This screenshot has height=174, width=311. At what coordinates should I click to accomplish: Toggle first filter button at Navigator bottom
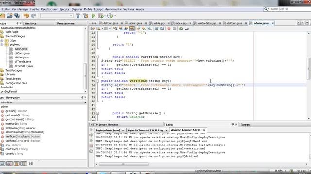[x=2, y=163]
